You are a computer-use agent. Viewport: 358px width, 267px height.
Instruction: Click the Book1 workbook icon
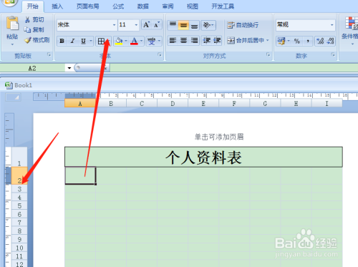point(9,85)
